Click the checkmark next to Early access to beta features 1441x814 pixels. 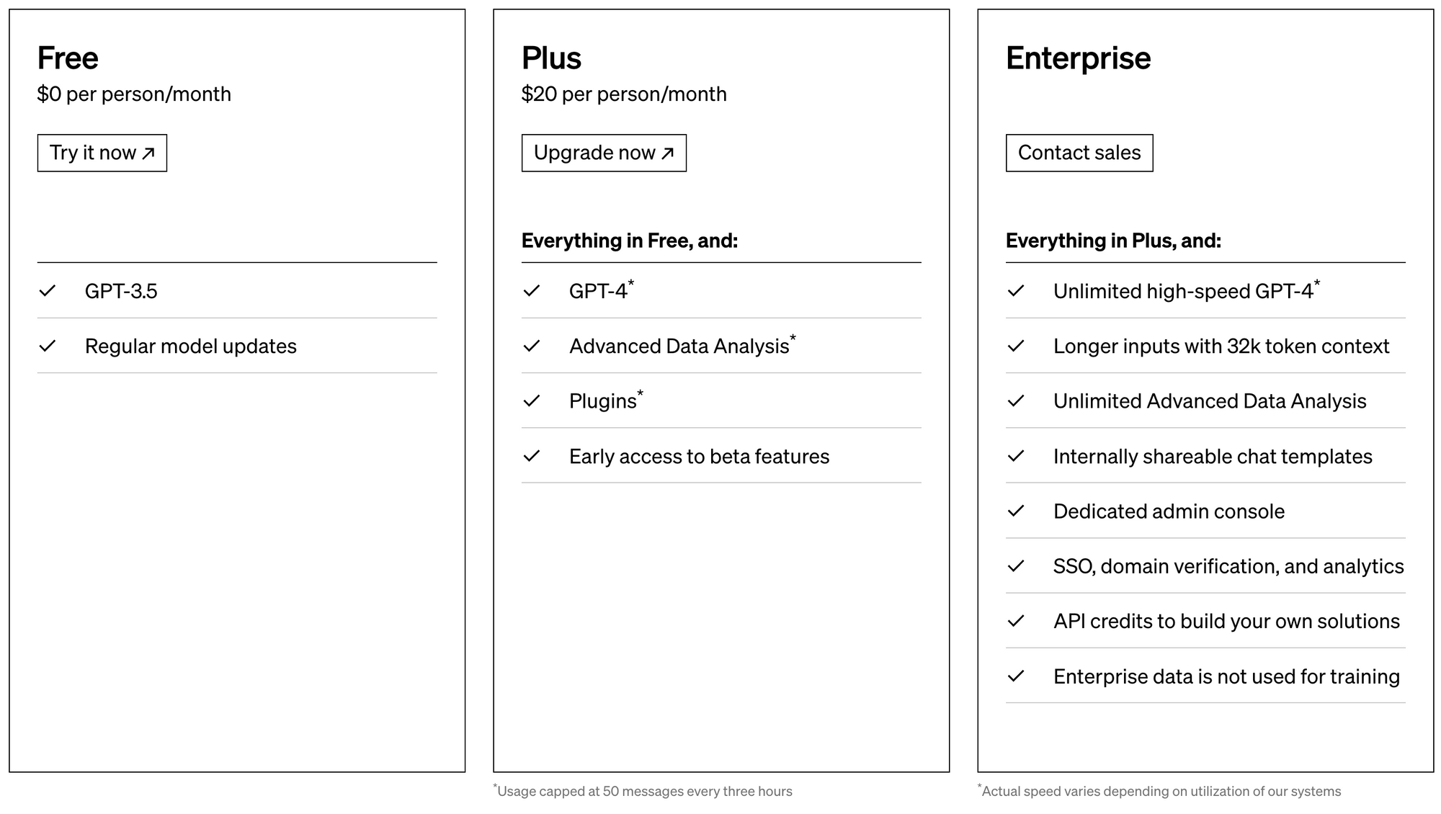click(532, 456)
